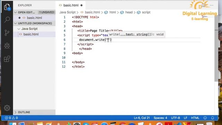
Task: Click the warnings count icon in status bar
Action: coord(13,118)
